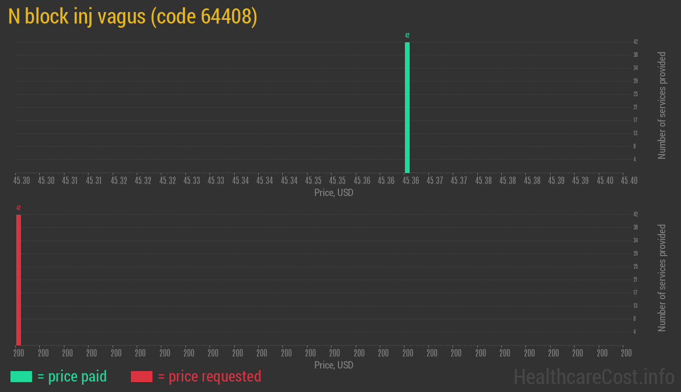The width and height of the screenshot is (681, 392).
Task: Click the rightmost 200 tick on bottom axis
Action: (x=626, y=353)
